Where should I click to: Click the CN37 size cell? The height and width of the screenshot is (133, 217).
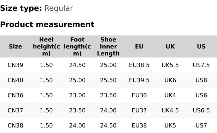click(15, 110)
